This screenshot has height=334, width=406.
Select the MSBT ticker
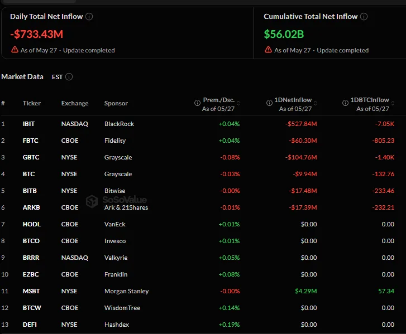tap(31, 291)
